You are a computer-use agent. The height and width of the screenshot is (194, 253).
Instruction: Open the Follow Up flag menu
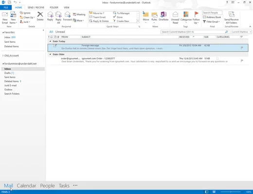(196, 18)
